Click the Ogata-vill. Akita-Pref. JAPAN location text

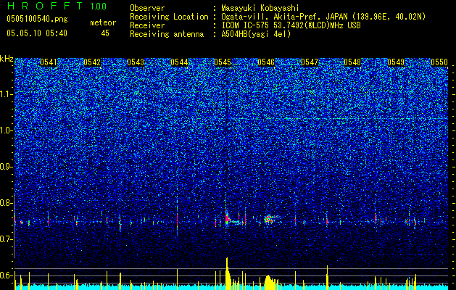(x=323, y=17)
